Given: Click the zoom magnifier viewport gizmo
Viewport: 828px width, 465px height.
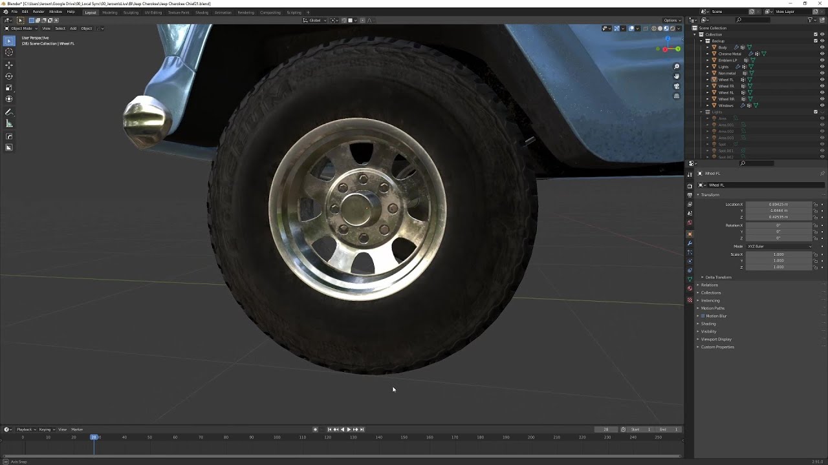Looking at the screenshot, I should pos(677,67).
